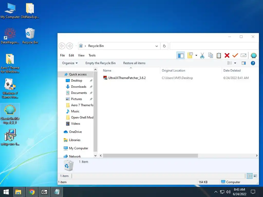Sort by Original Location column header
This screenshot has width=263, height=197.
click(x=173, y=71)
